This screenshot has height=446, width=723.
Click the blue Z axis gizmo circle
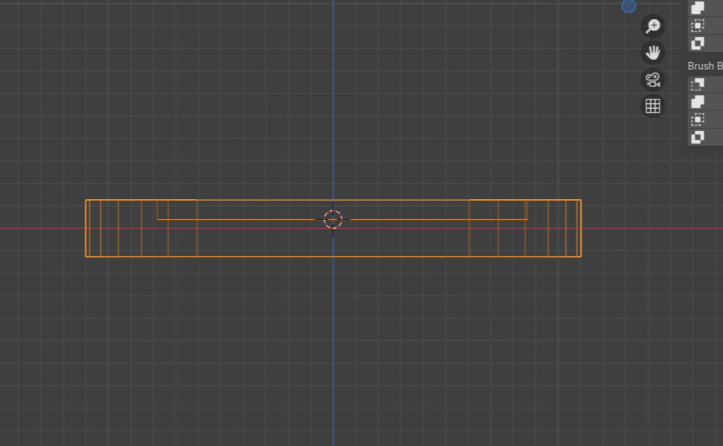(x=628, y=6)
